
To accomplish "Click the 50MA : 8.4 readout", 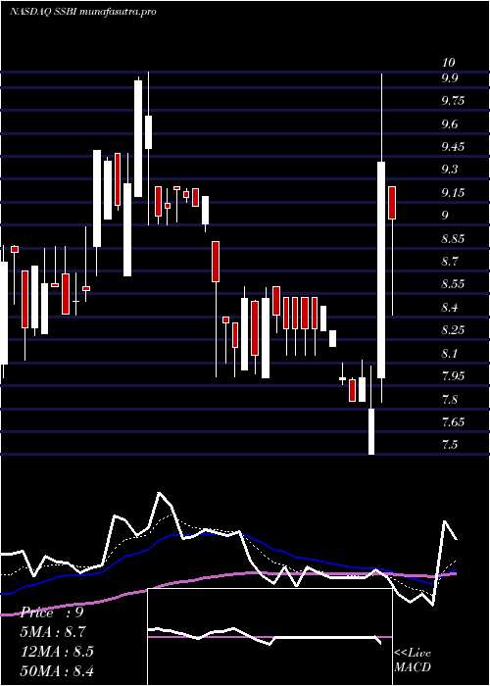I will (x=57, y=670).
